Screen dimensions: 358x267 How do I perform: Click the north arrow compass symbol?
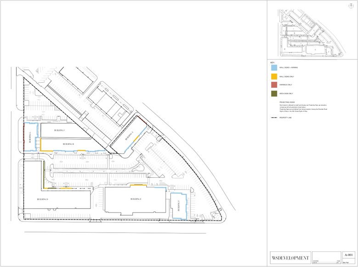click(352, 5)
